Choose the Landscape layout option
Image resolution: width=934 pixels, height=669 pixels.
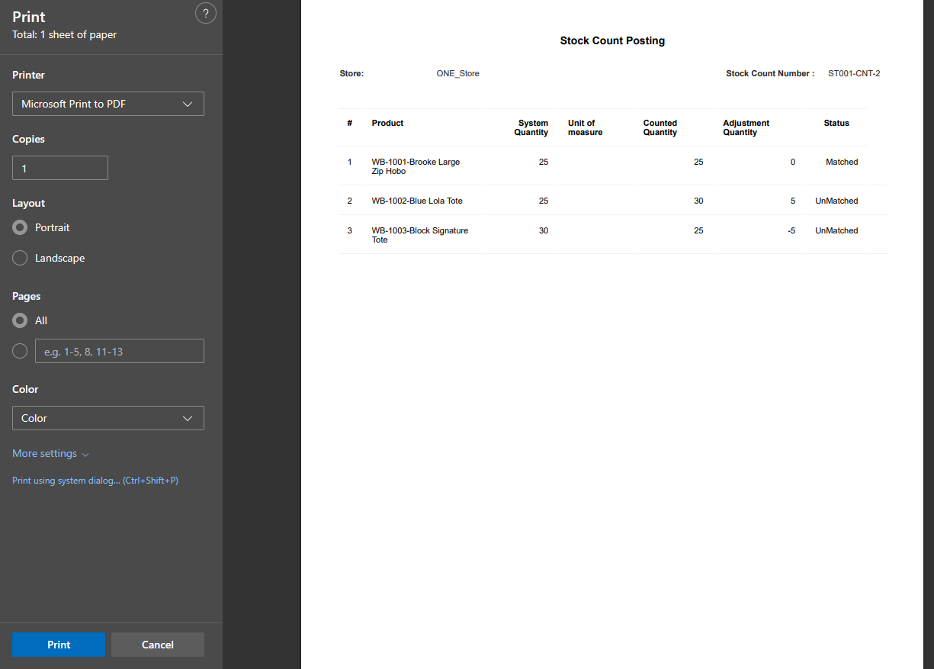[21, 258]
